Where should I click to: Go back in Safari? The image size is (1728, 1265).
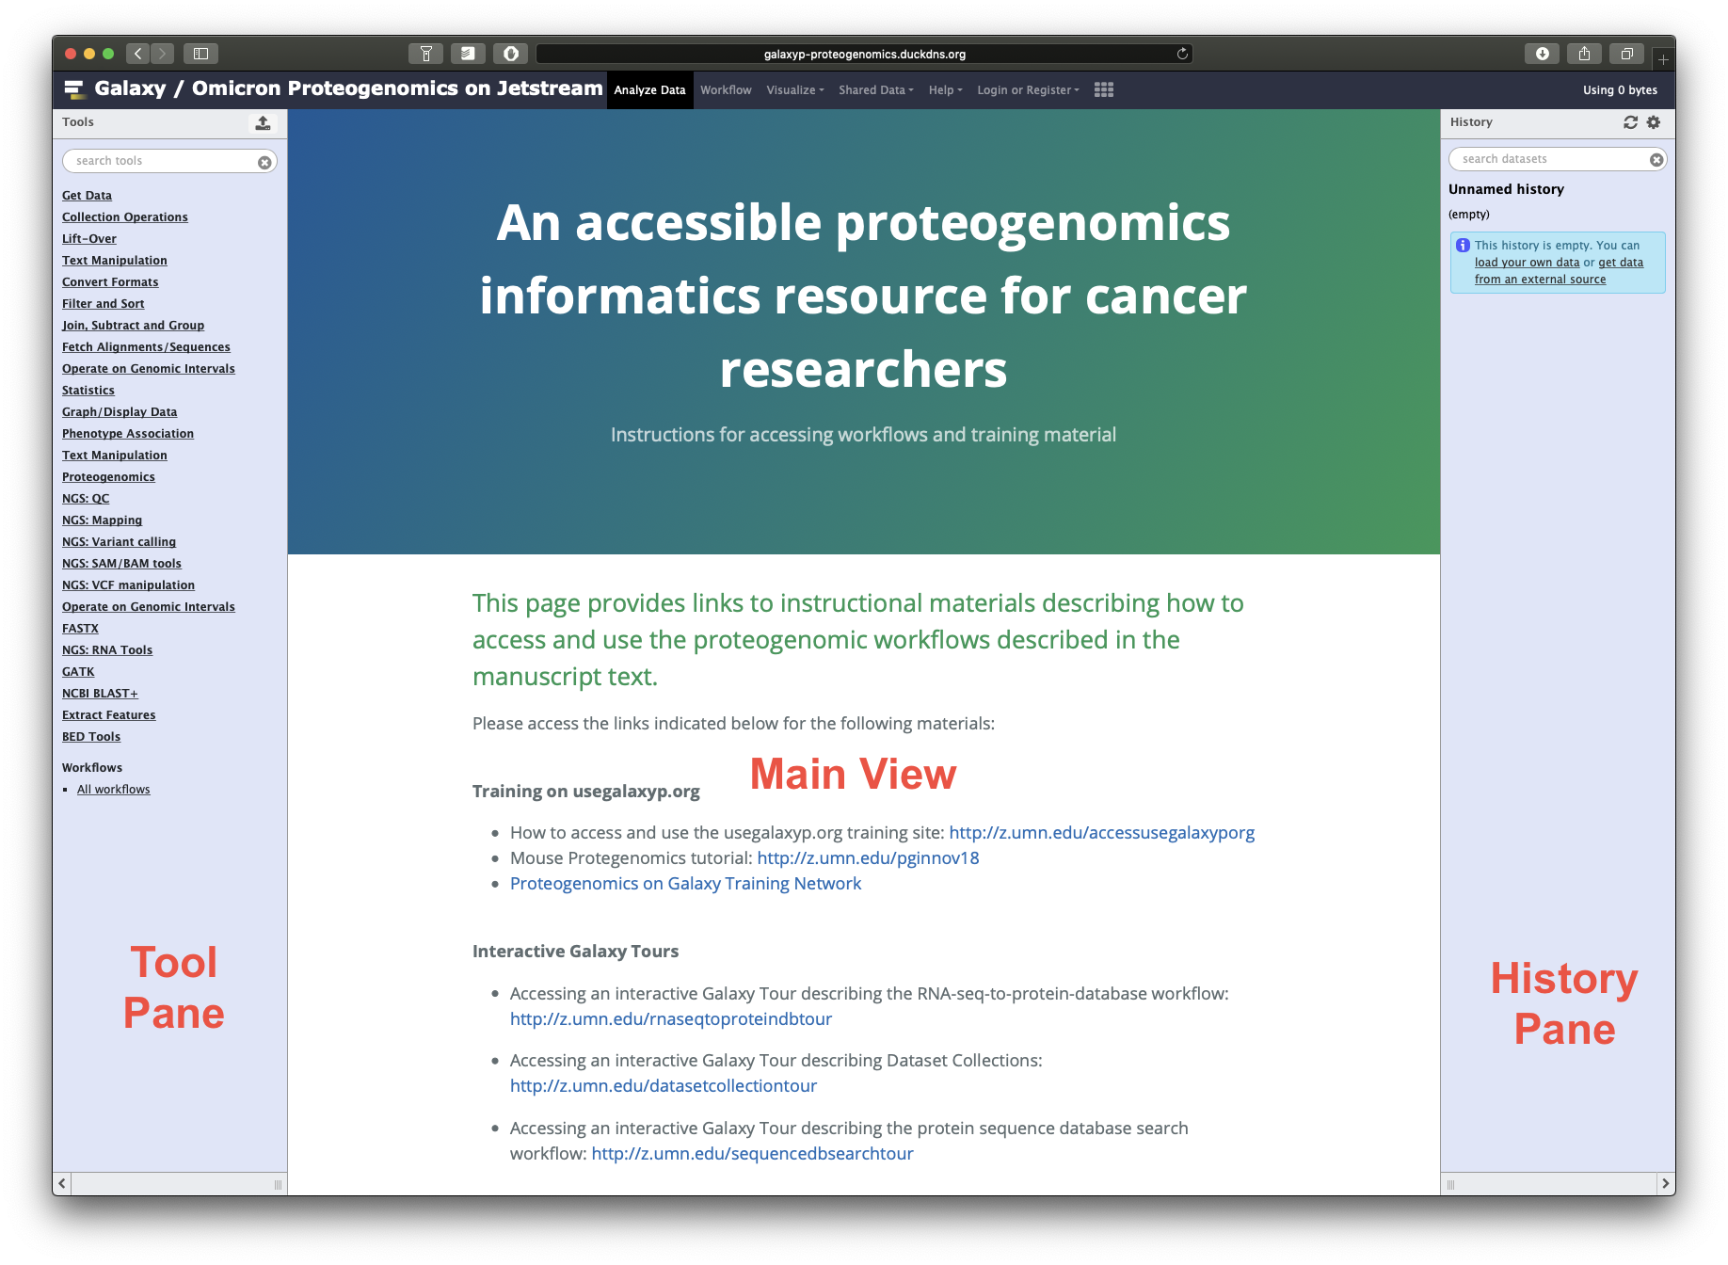click(x=137, y=54)
